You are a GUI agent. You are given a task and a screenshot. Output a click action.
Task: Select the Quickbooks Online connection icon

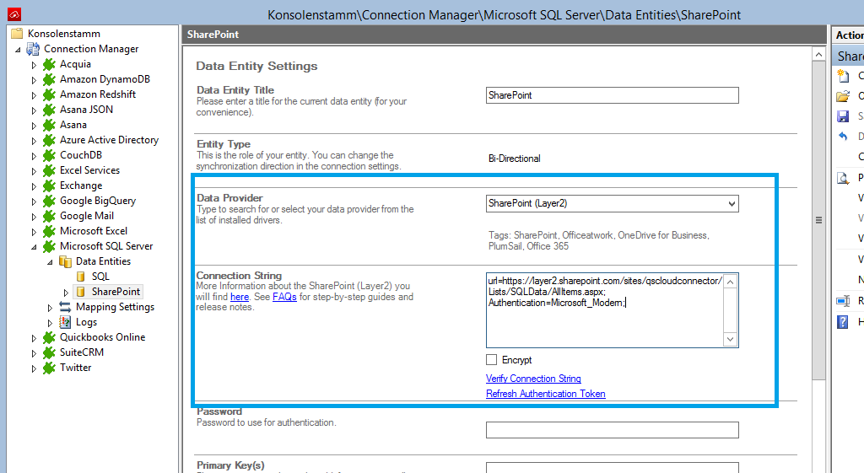pyautogui.click(x=50, y=337)
